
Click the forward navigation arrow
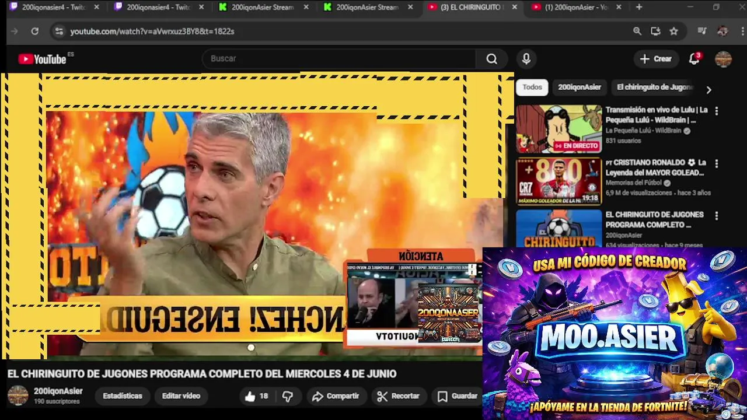pos(15,31)
